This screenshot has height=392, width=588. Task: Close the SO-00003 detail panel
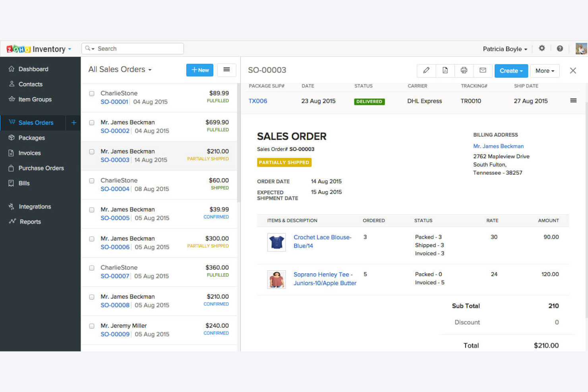point(573,70)
